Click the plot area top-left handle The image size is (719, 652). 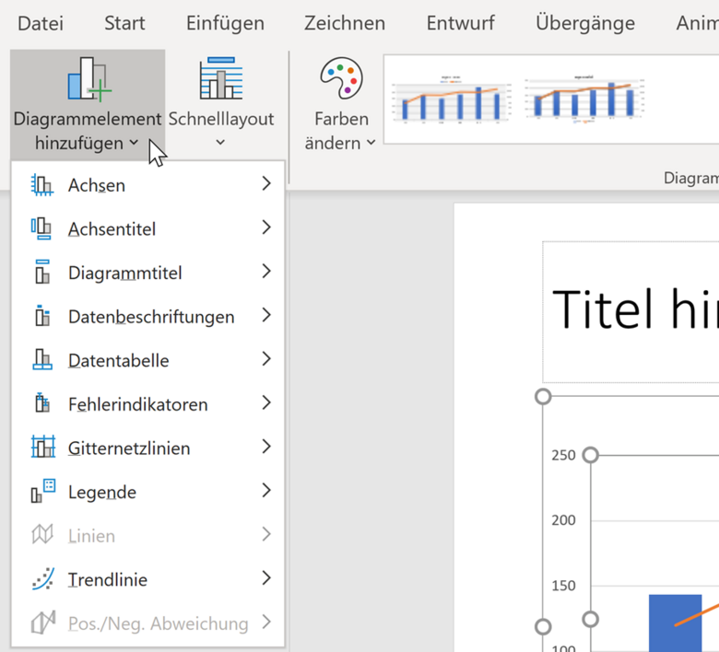tap(590, 455)
